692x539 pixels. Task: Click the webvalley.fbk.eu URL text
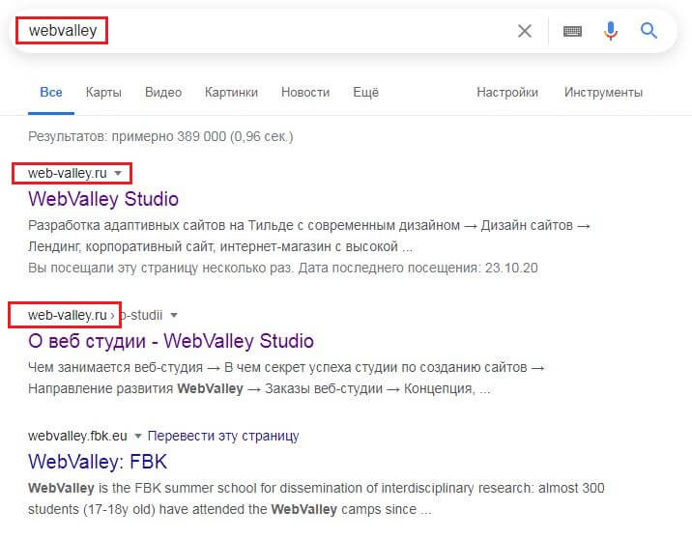click(x=77, y=436)
